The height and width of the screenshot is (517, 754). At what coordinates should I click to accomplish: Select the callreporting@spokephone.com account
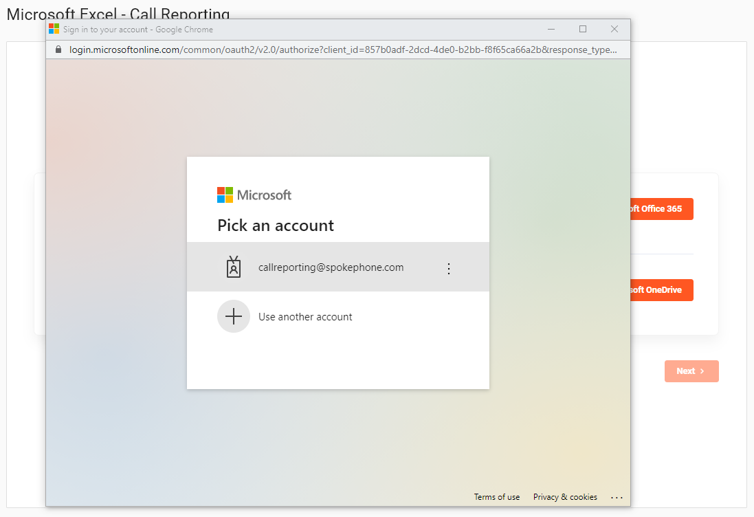tap(338, 267)
